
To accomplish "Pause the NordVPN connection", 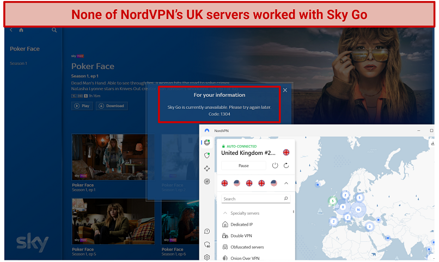I will pyautogui.click(x=243, y=166).
